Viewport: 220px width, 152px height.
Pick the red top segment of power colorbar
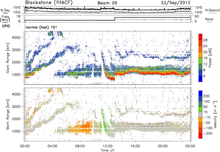[200, 37]
